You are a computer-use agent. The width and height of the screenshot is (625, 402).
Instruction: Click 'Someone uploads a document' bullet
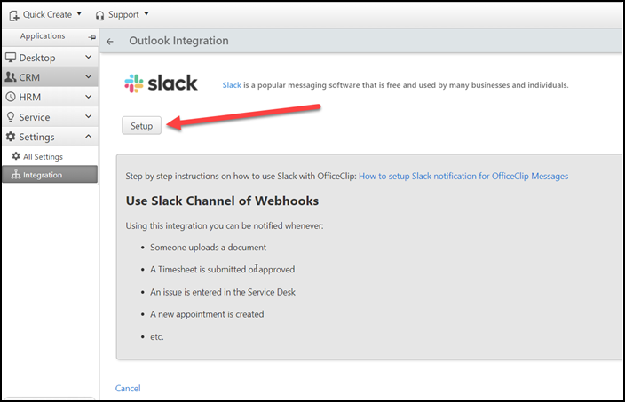(x=208, y=248)
